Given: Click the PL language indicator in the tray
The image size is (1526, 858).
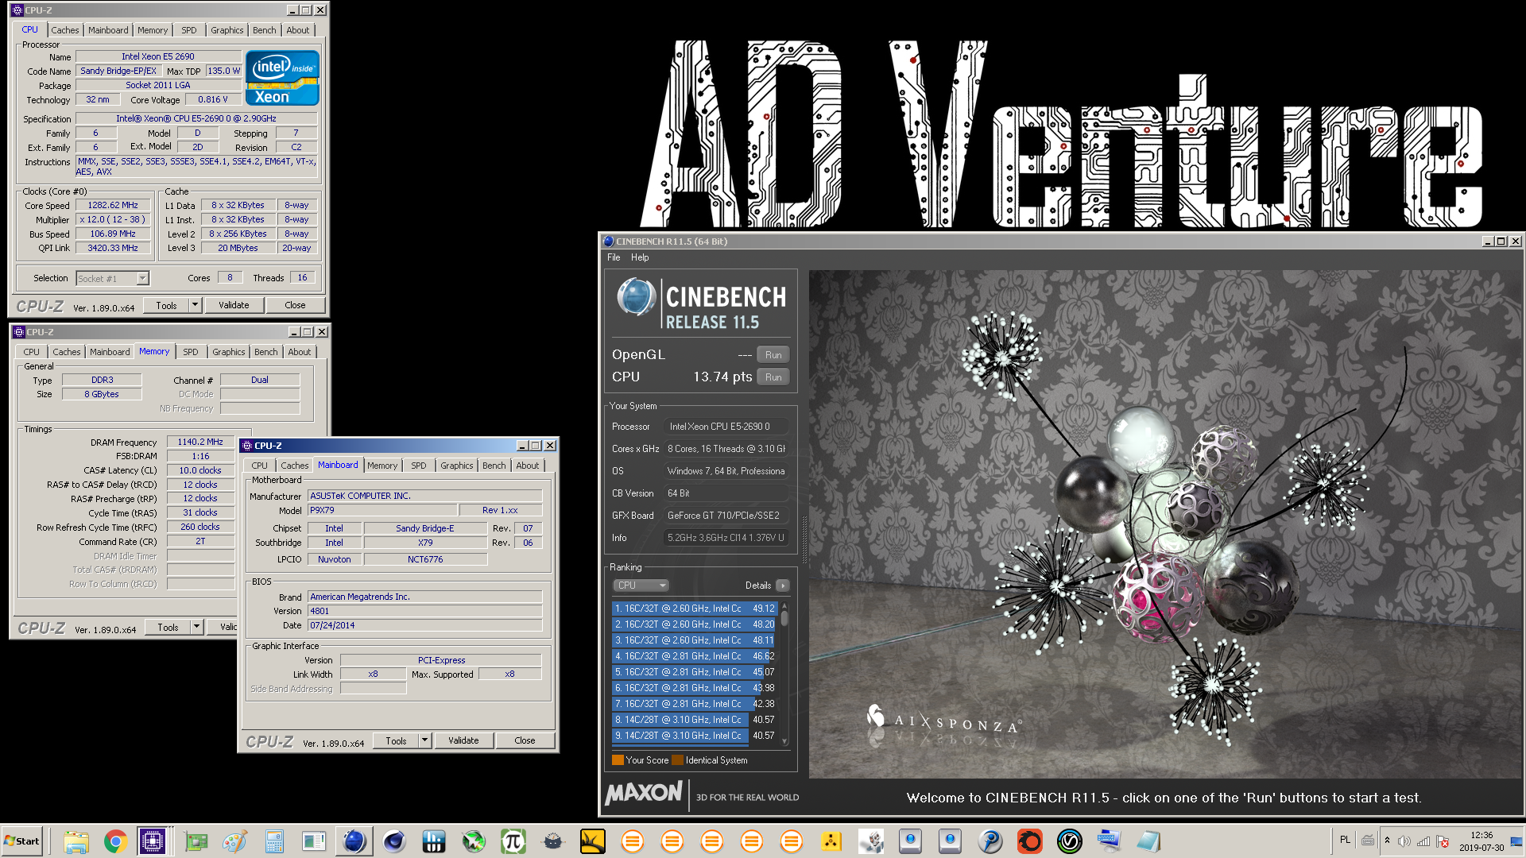Looking at the screenshot, I should point(1345,840).
